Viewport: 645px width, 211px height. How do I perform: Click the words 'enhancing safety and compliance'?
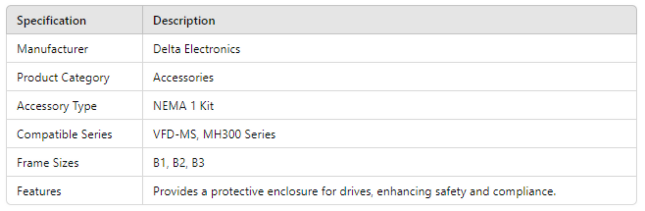[x=466, y=191]
